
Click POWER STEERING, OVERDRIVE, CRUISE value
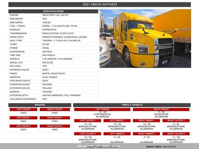click(64, 37)
